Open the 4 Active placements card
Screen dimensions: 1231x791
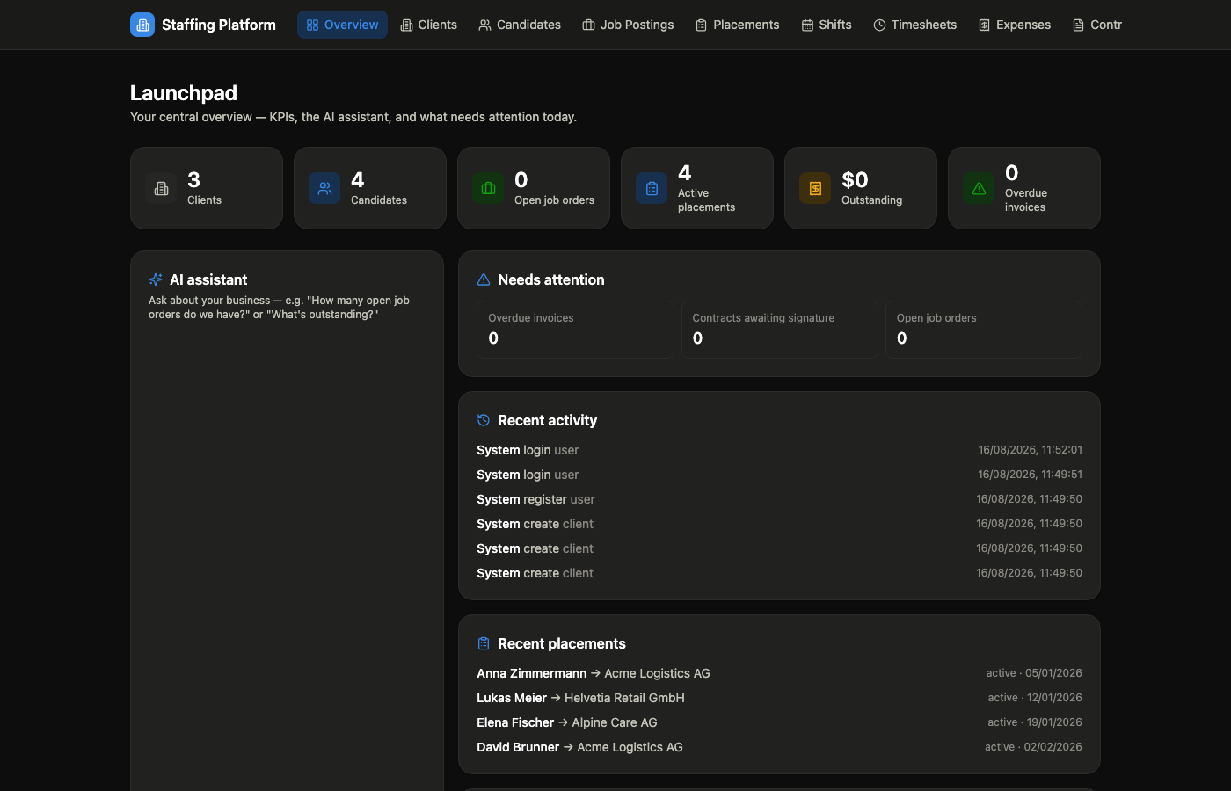click(697, 188)
